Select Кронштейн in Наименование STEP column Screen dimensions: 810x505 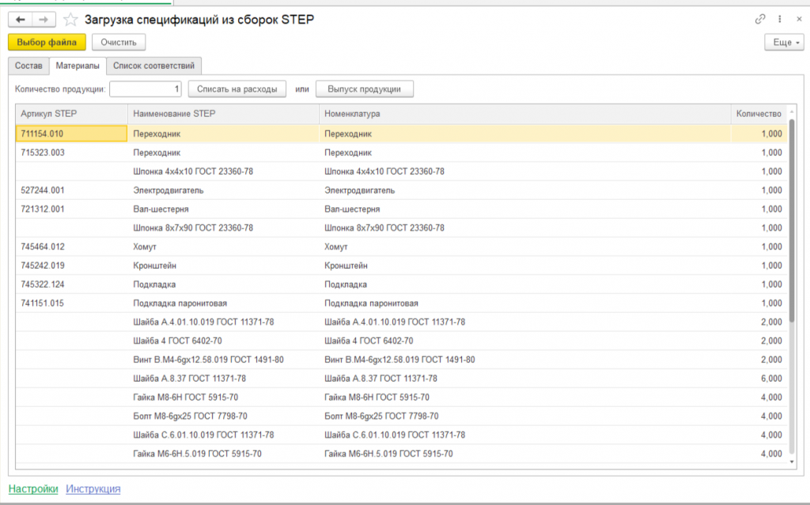[x=223, y=266]
